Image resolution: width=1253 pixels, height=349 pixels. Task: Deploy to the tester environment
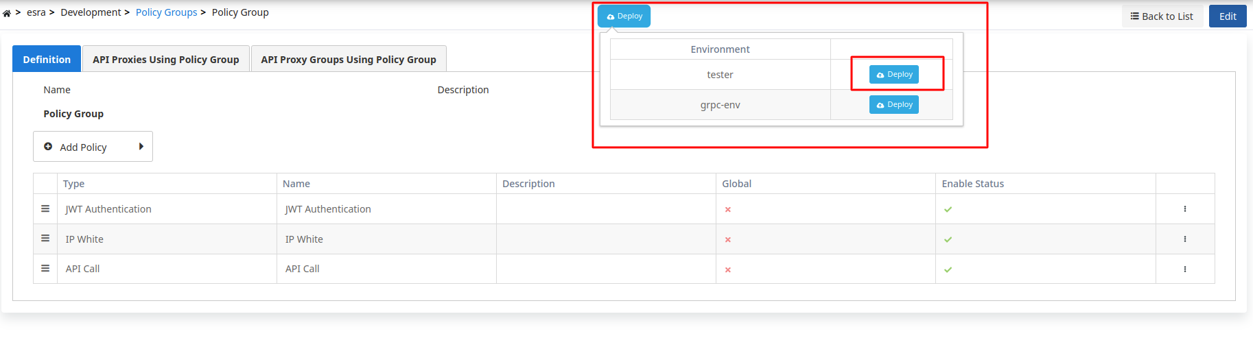click(893, 75)
